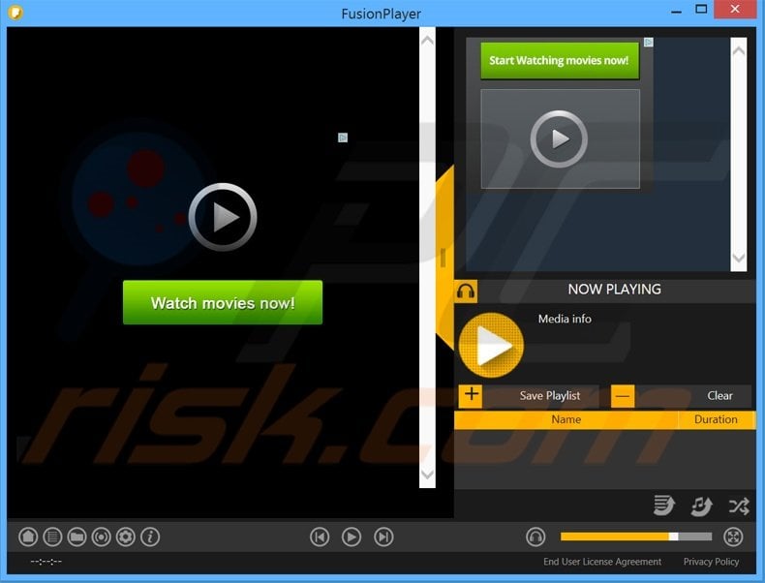765x583 pixels.
Task: Click the ad video thumbnail play icon
Action: (x=559, y=139)
